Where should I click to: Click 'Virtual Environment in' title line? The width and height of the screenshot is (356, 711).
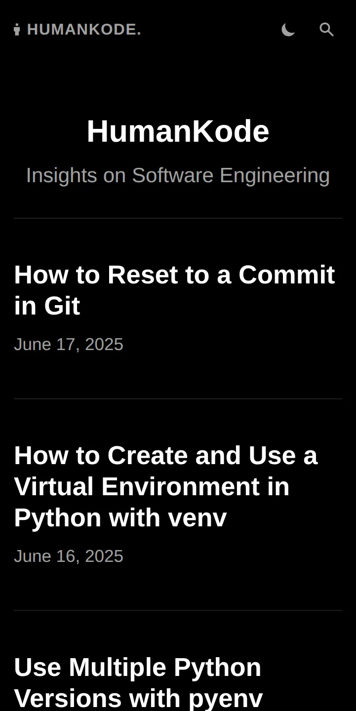pyautogui.click(x=152, y=486)
